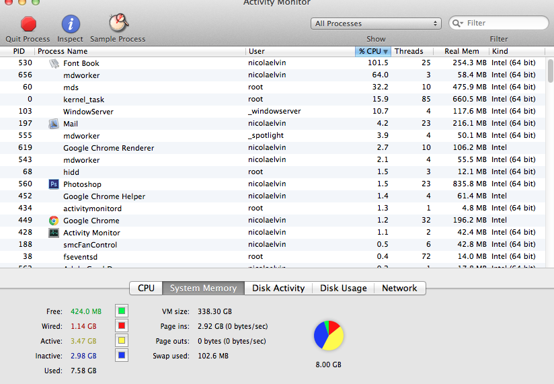The width and height of the screenshot is (554, 384).
Task: Select the WindowServer process row
Action: coord(273,111)
